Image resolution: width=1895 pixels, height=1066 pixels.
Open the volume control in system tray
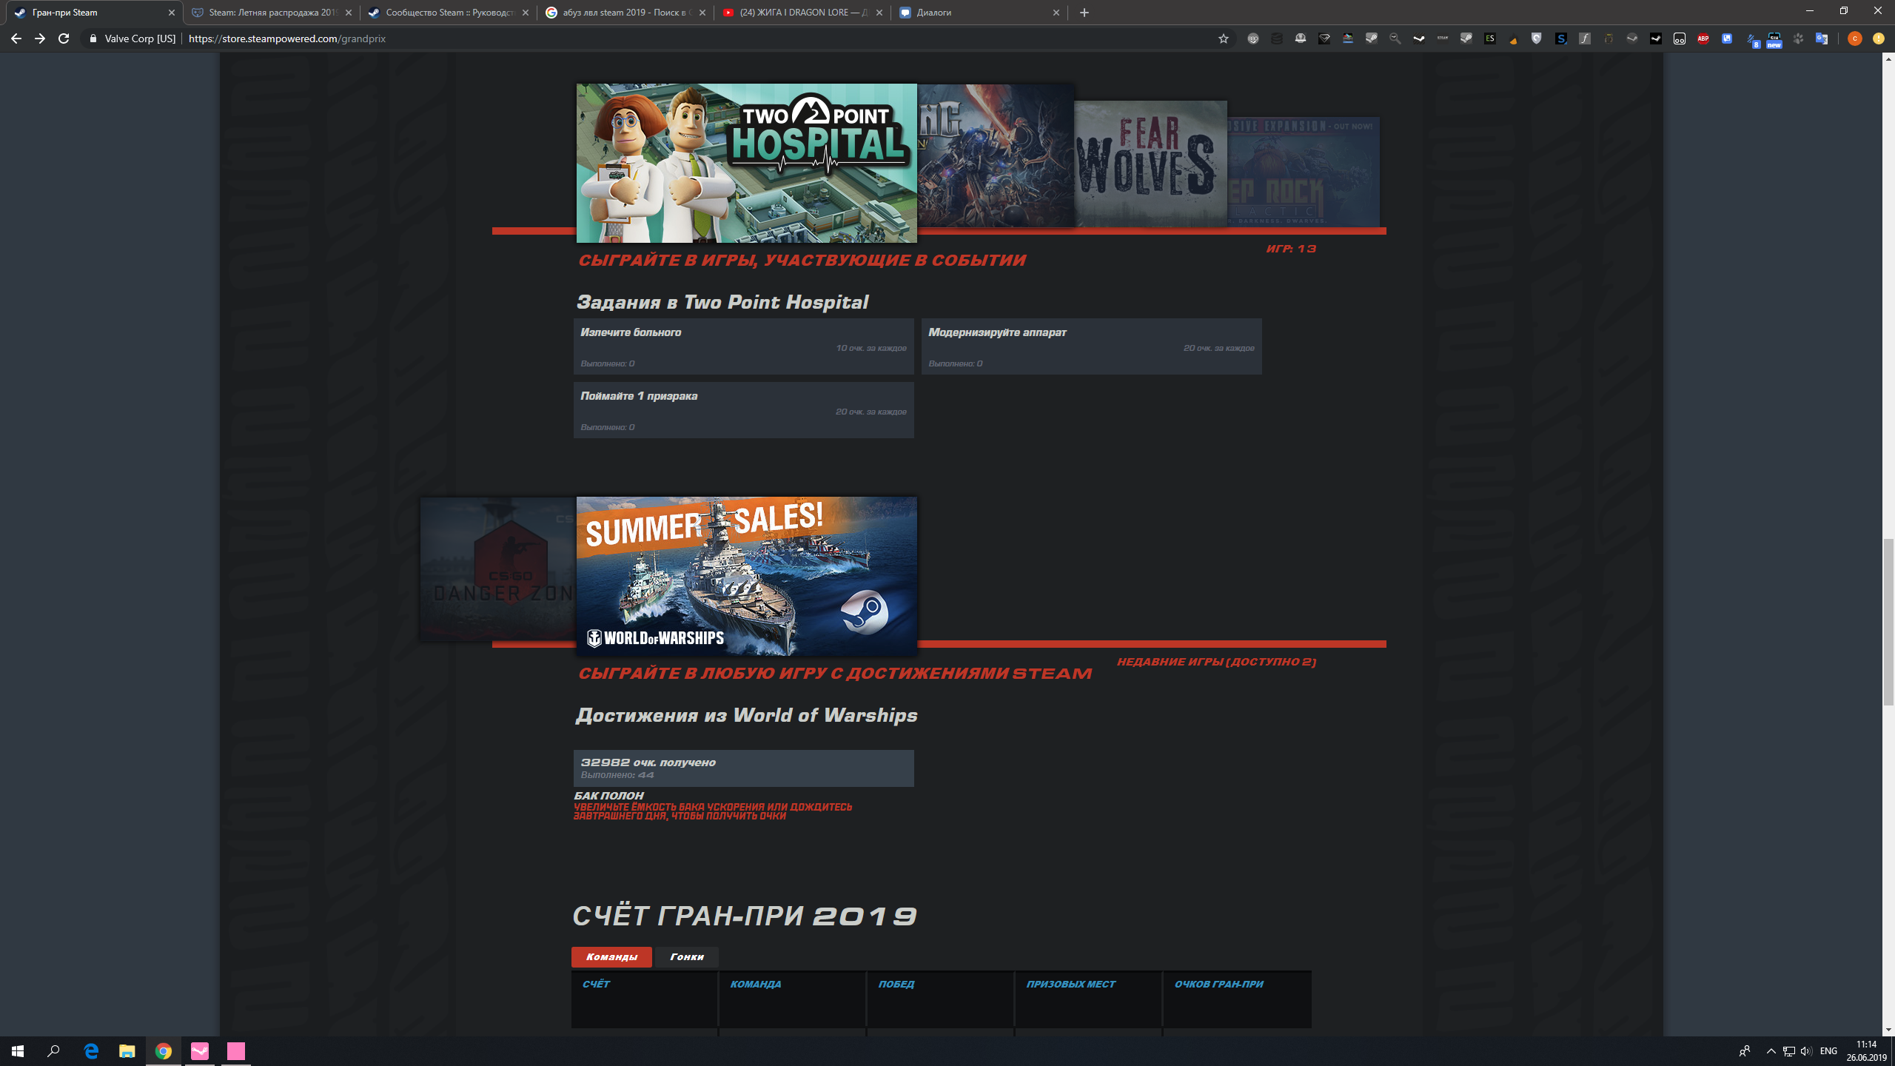(1805, 1051)
